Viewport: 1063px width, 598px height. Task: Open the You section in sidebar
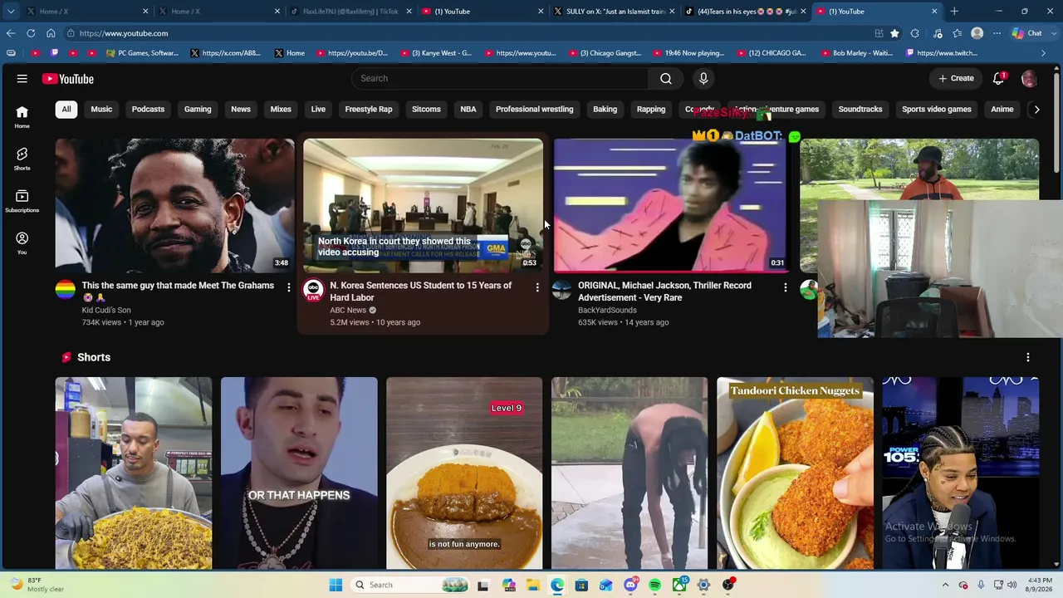[22, 243]
